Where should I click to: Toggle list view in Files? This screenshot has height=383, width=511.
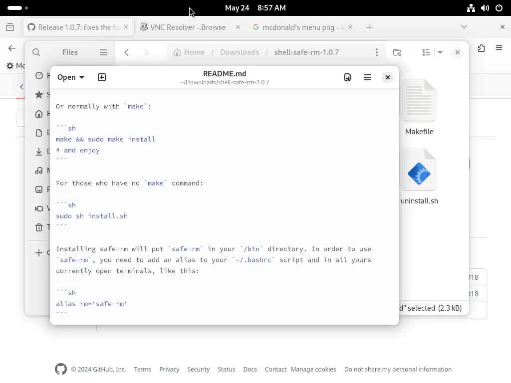pos(426,52)
